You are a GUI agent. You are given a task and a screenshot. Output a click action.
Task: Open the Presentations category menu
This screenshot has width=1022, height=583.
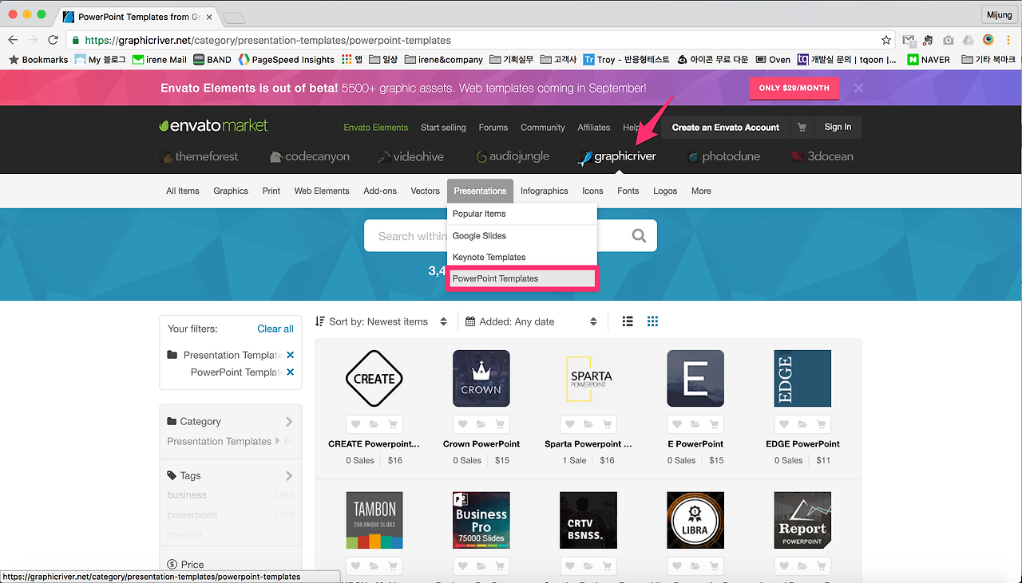point(480,191)
